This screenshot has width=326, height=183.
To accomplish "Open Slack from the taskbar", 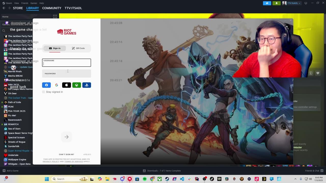I will 189,179.
